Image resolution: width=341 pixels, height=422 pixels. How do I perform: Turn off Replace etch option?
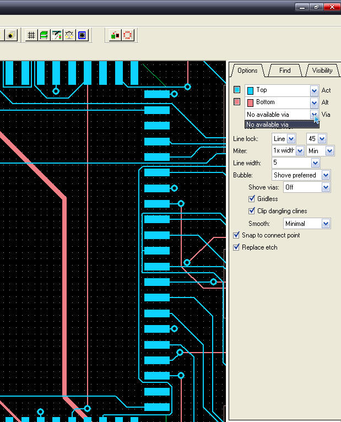point(237,247)
